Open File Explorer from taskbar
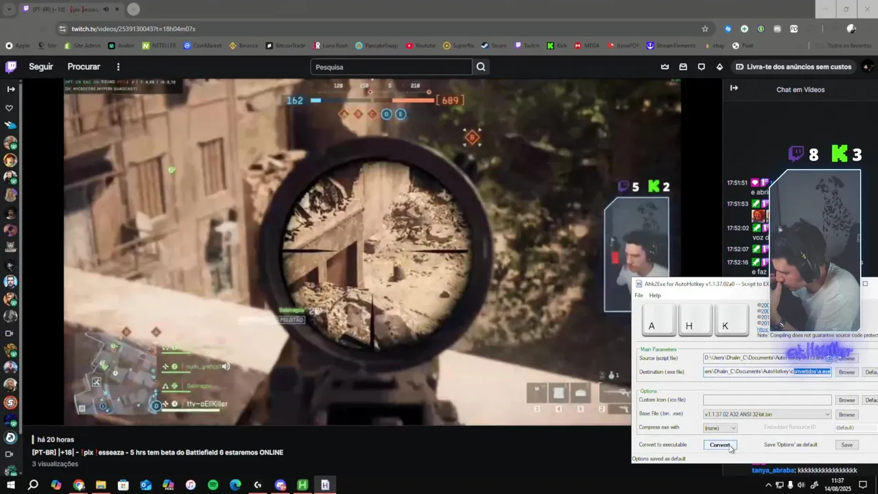The height and width of the screenshot is (494, 878). 101,485
